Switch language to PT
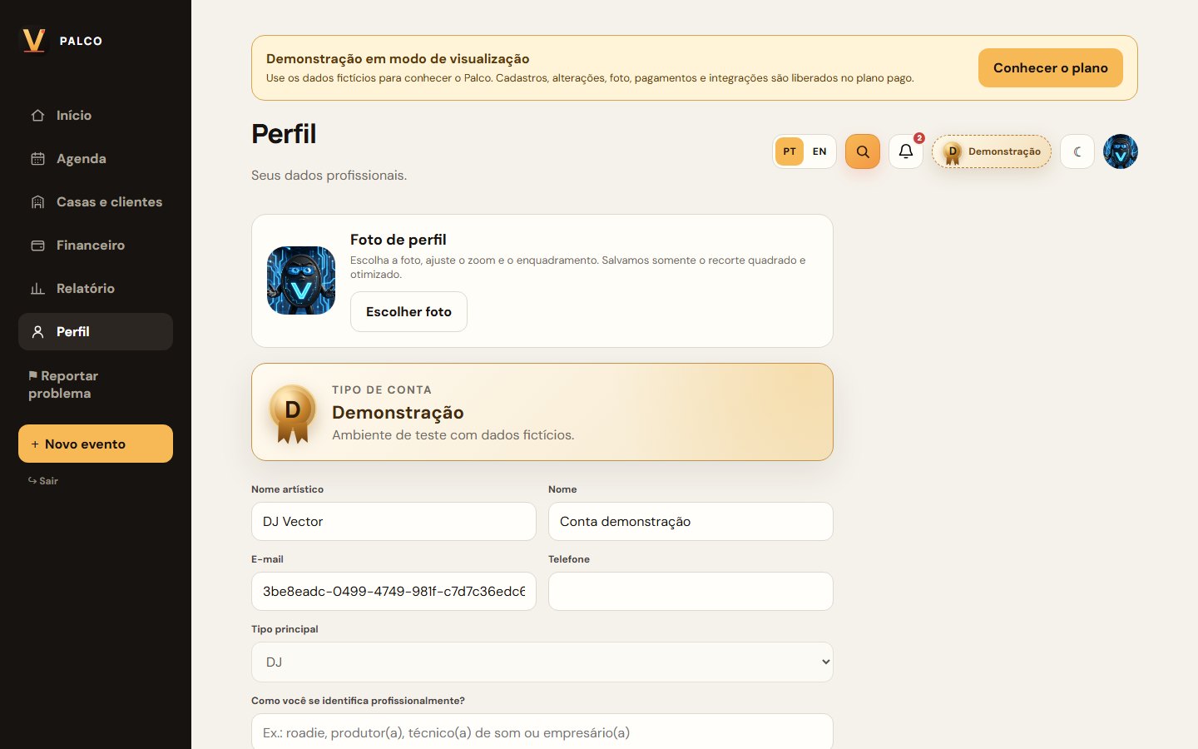 790,151
